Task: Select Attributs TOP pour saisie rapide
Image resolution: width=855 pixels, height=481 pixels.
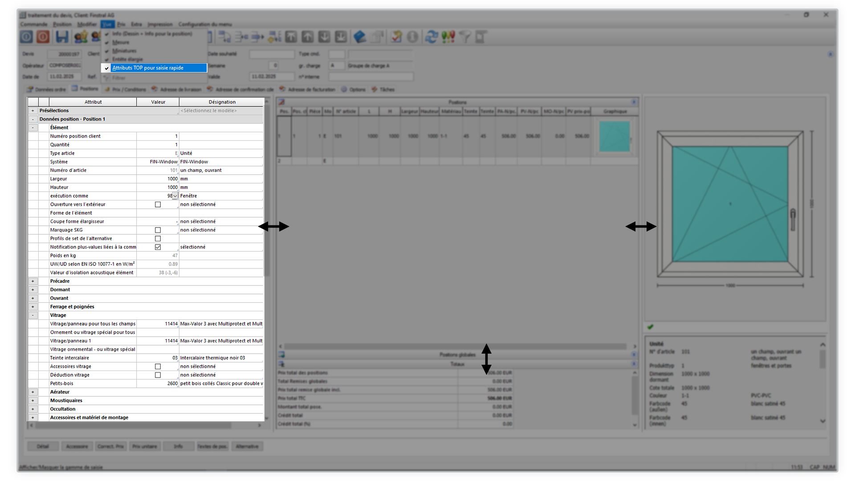Action: (x=154, y=68)
